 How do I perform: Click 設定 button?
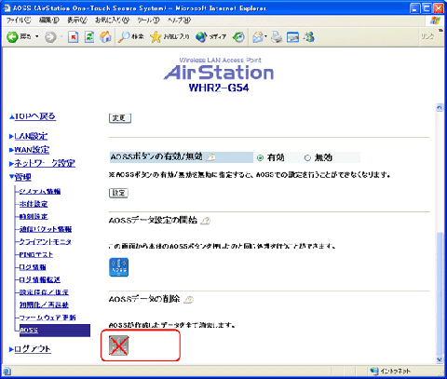pyautogui.click(x=118, y=193)
